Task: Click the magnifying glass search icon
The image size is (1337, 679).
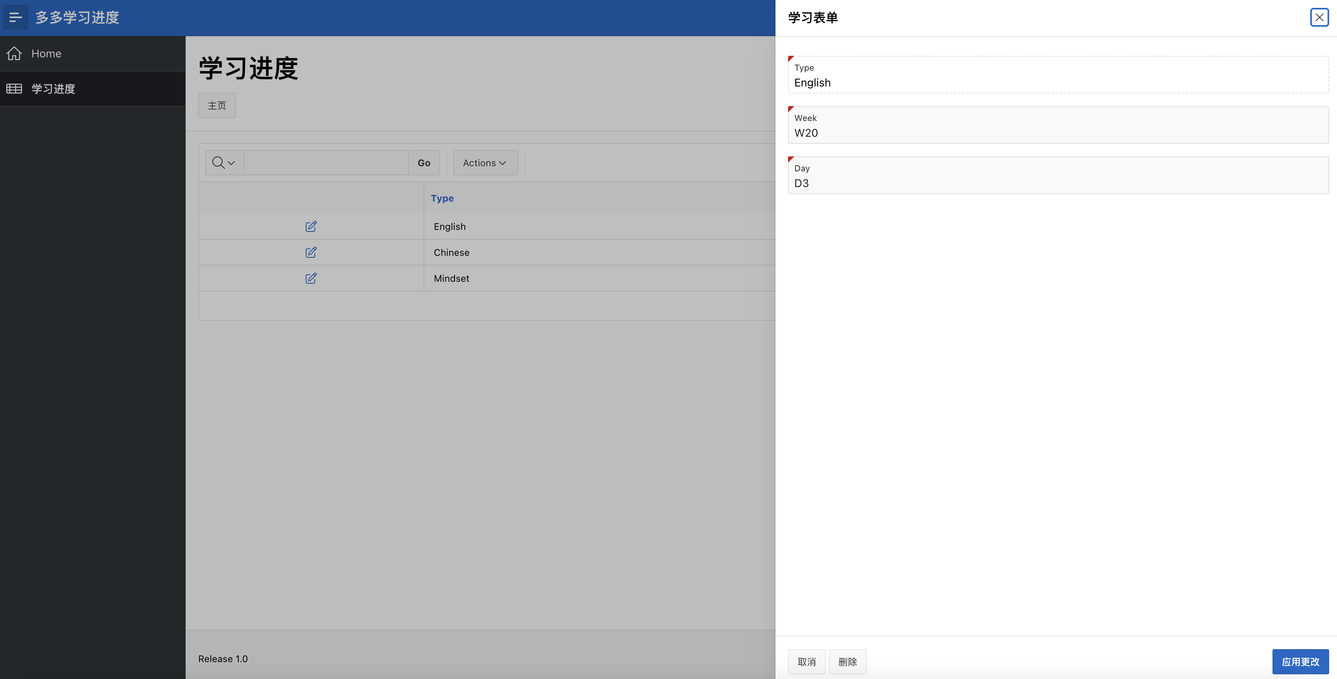Action: tap(218, 163)
